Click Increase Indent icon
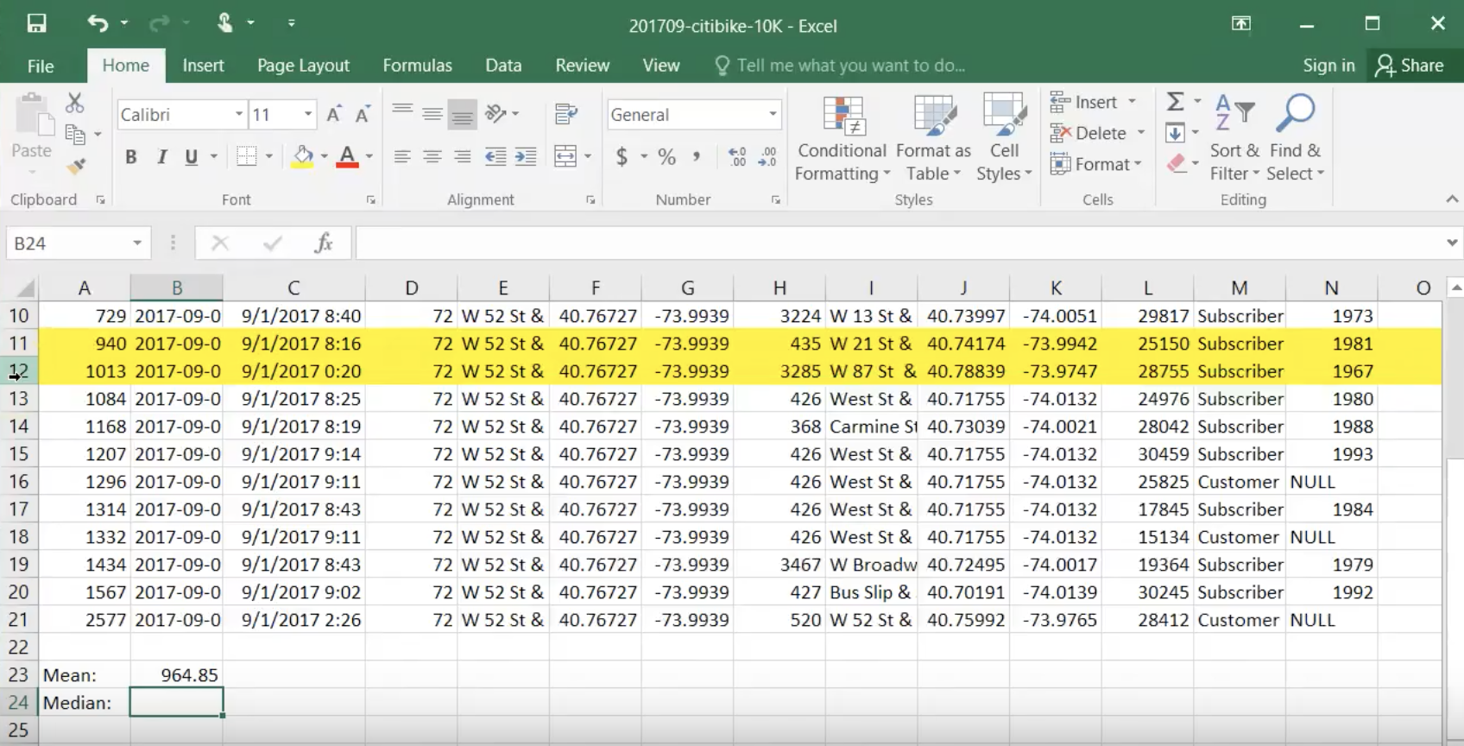The width and height of the screenshot is (1464, 746). point(526,156)
